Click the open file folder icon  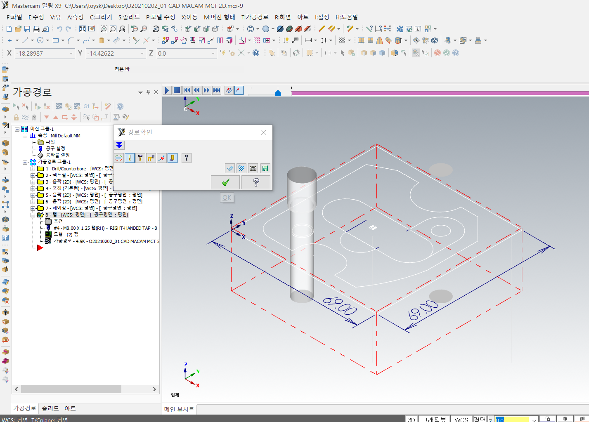pyautogui.click(x=18, y=29)
